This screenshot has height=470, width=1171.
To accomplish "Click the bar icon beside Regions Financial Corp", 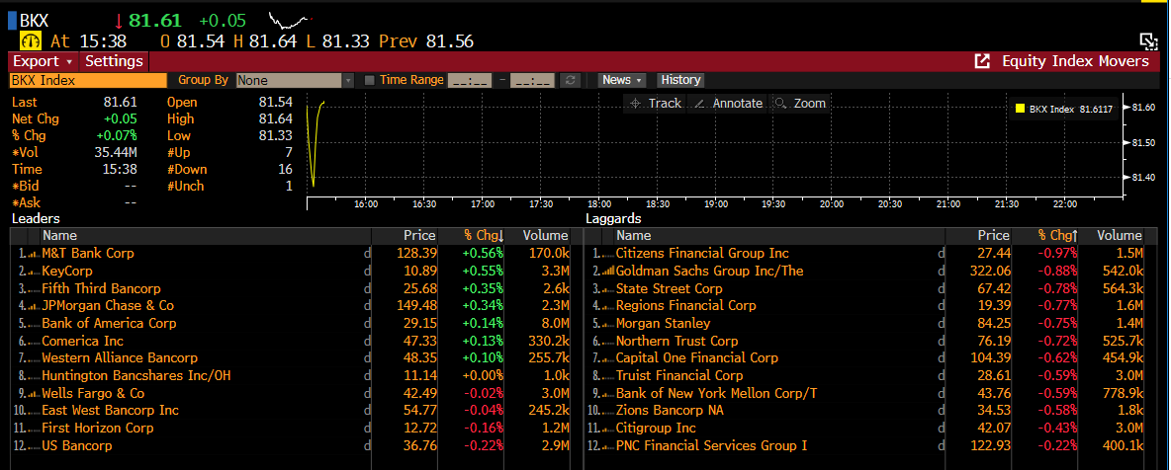I will click(x=606, y=306).
